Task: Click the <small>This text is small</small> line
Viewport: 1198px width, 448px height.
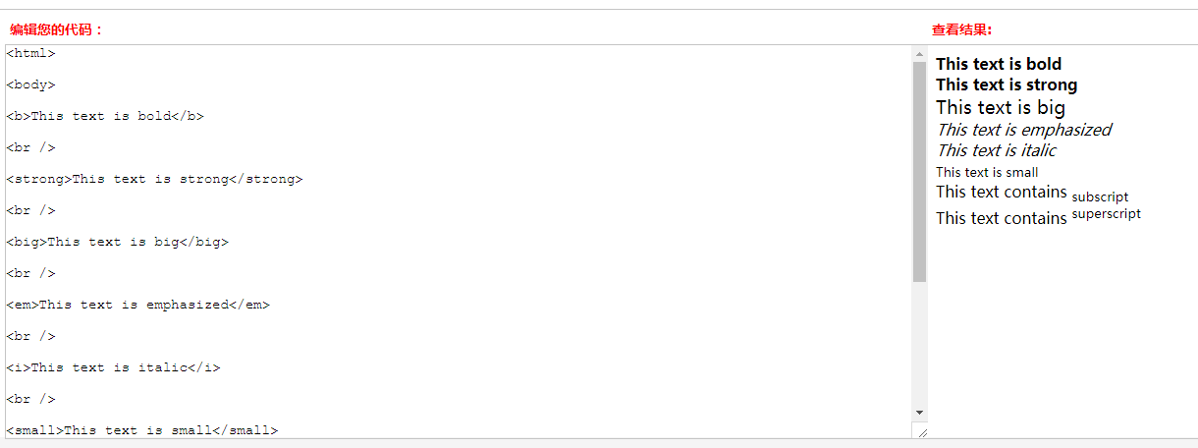Action: (x=142, y=429)
